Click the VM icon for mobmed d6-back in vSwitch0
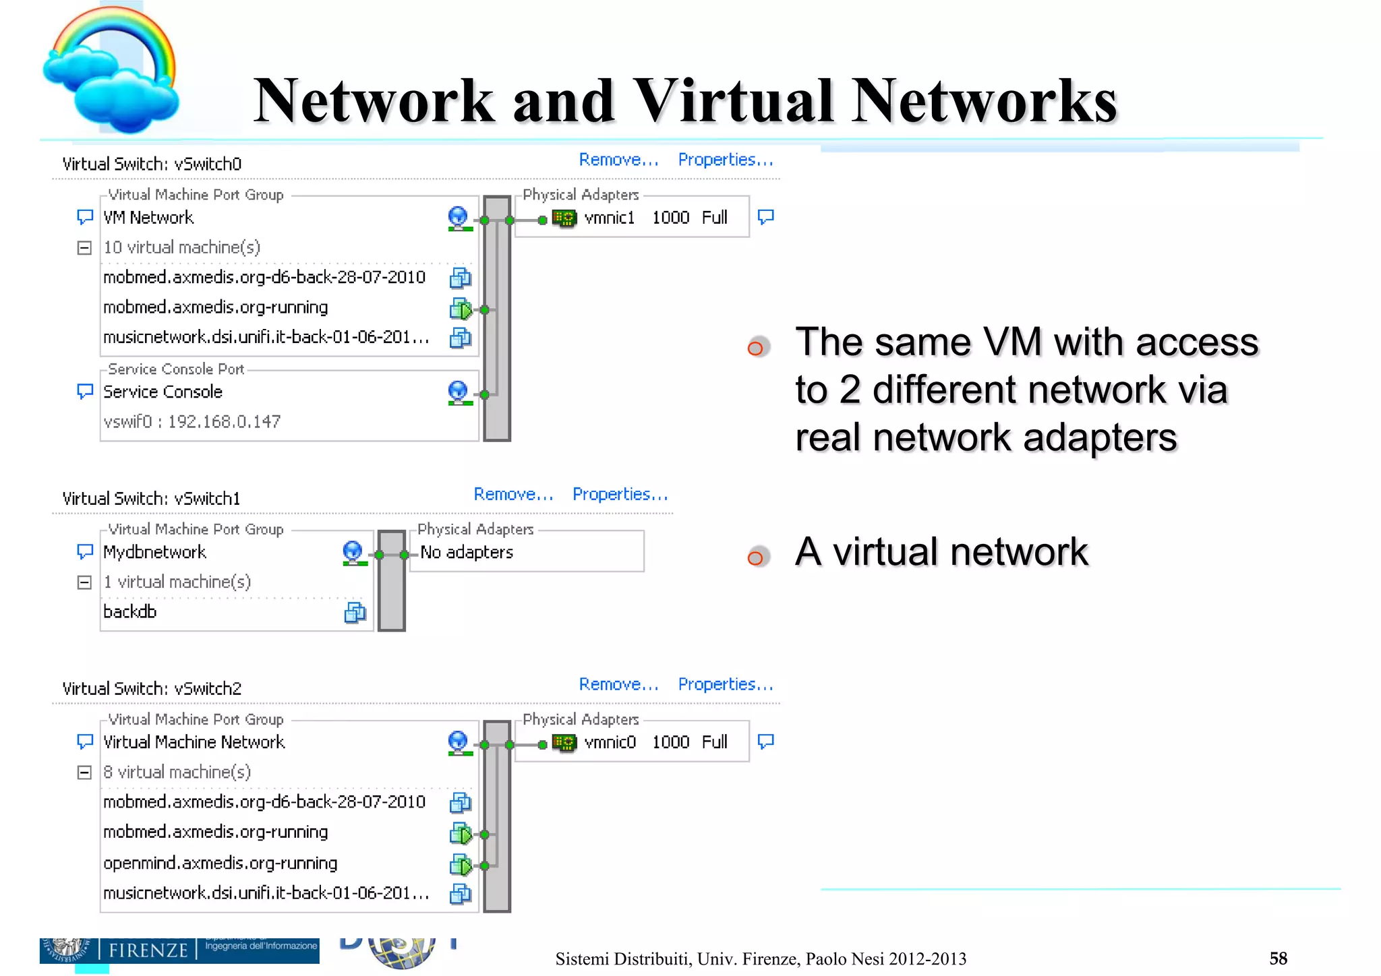The height and width of the screenshot is (976, 1381). (x=461, y=278)
